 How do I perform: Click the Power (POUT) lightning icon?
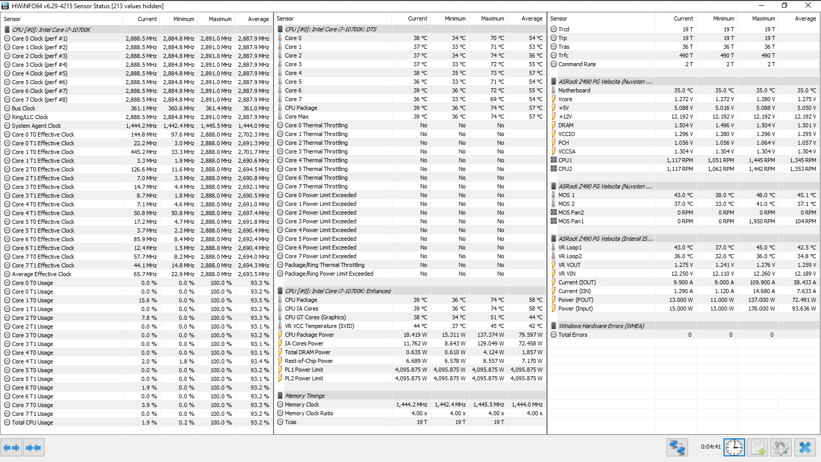tap(554, 300)
